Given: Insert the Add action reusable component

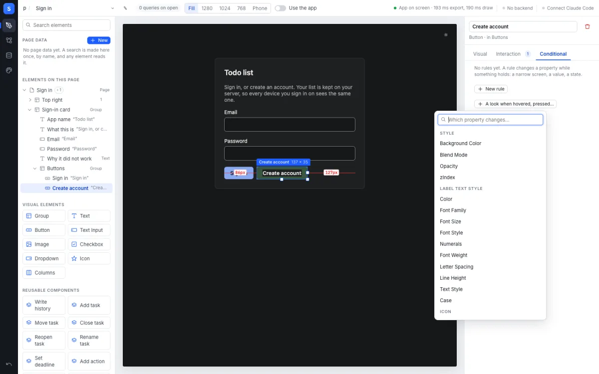Looking at the screenshot, I should [89, 361].
